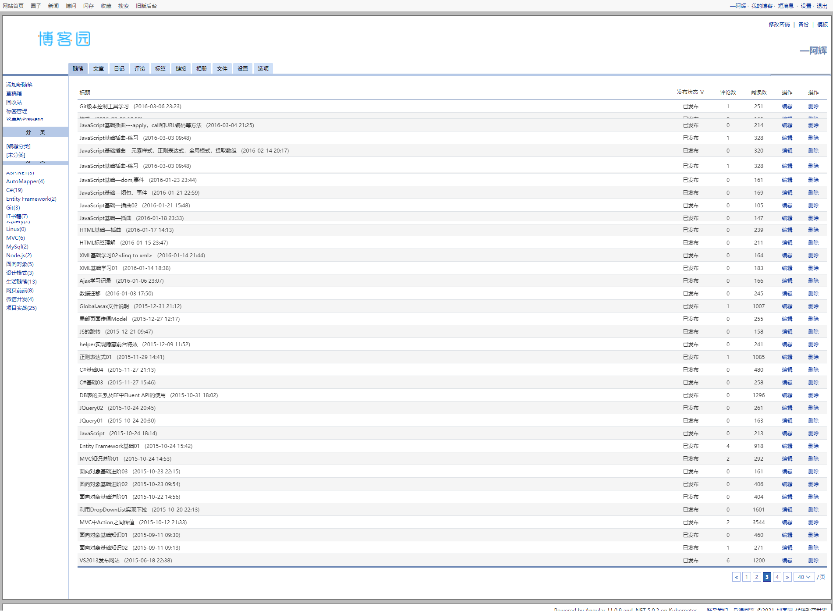Click 删除 for Git版本控制工具学习 row
Viewport: 833px width, 611px height.
(x=813, y=106)
